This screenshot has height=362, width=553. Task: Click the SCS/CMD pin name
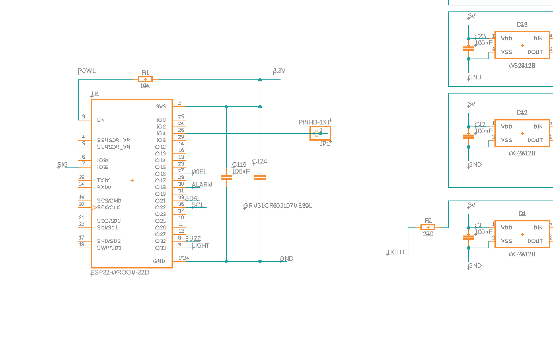point(109,201)
